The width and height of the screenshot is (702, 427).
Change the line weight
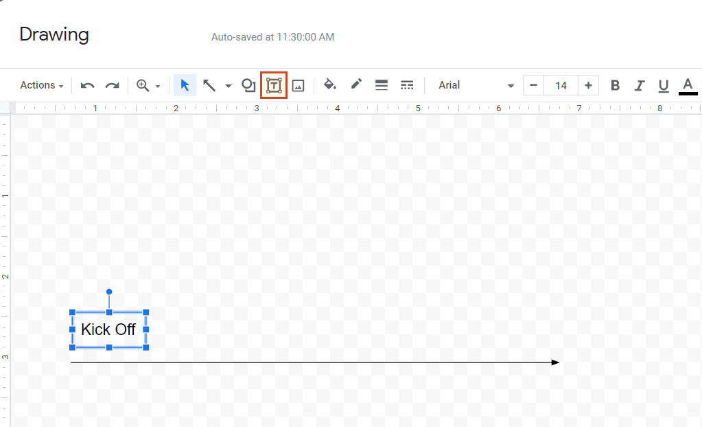382,85
